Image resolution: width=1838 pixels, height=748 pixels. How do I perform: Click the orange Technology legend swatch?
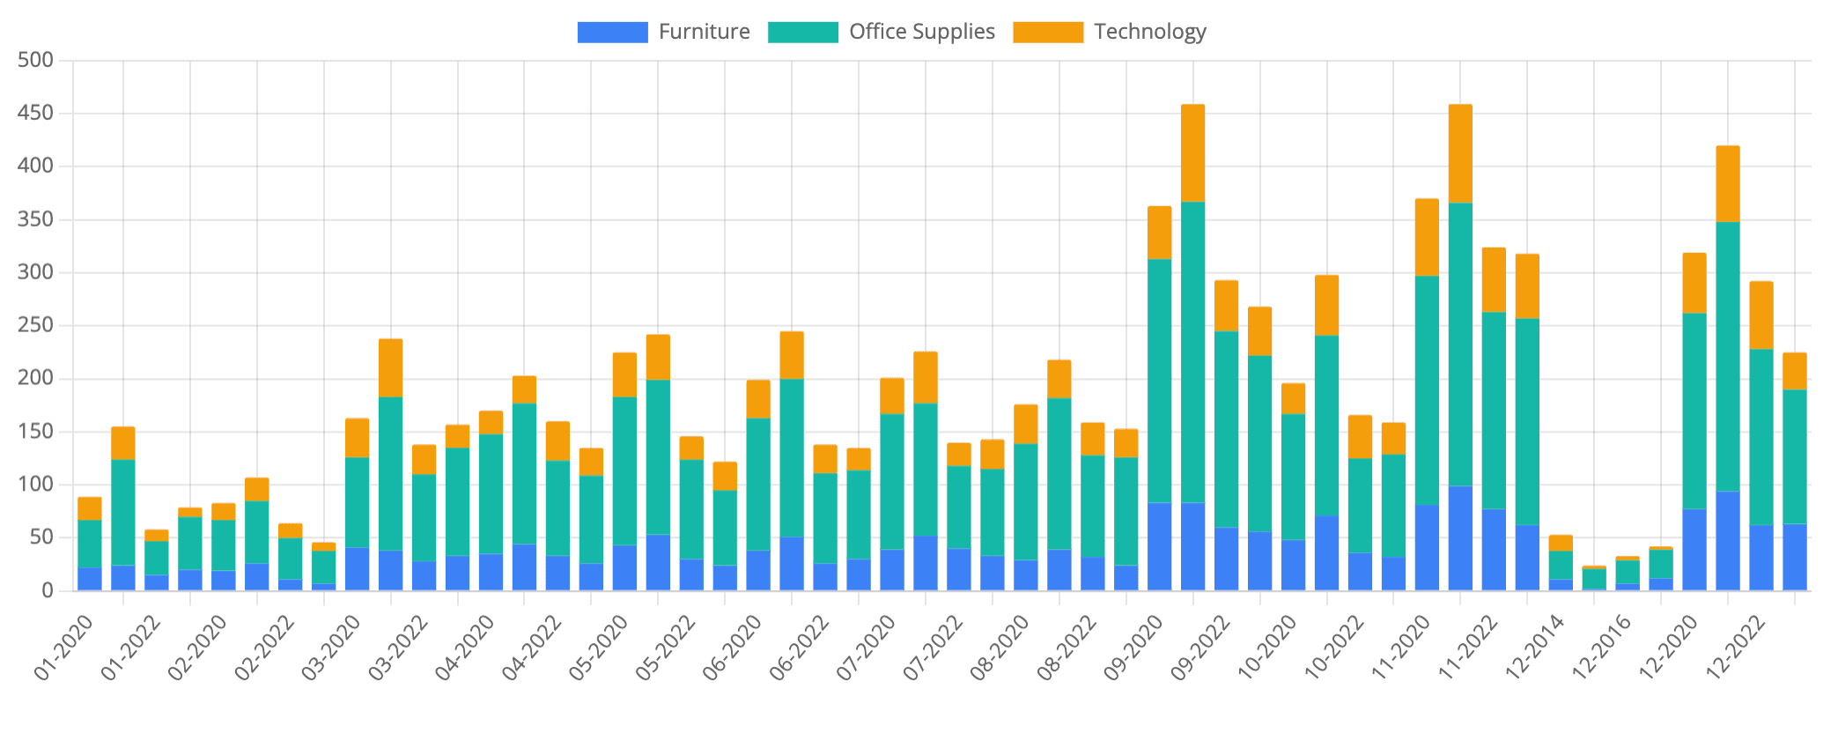[1047, 32]
